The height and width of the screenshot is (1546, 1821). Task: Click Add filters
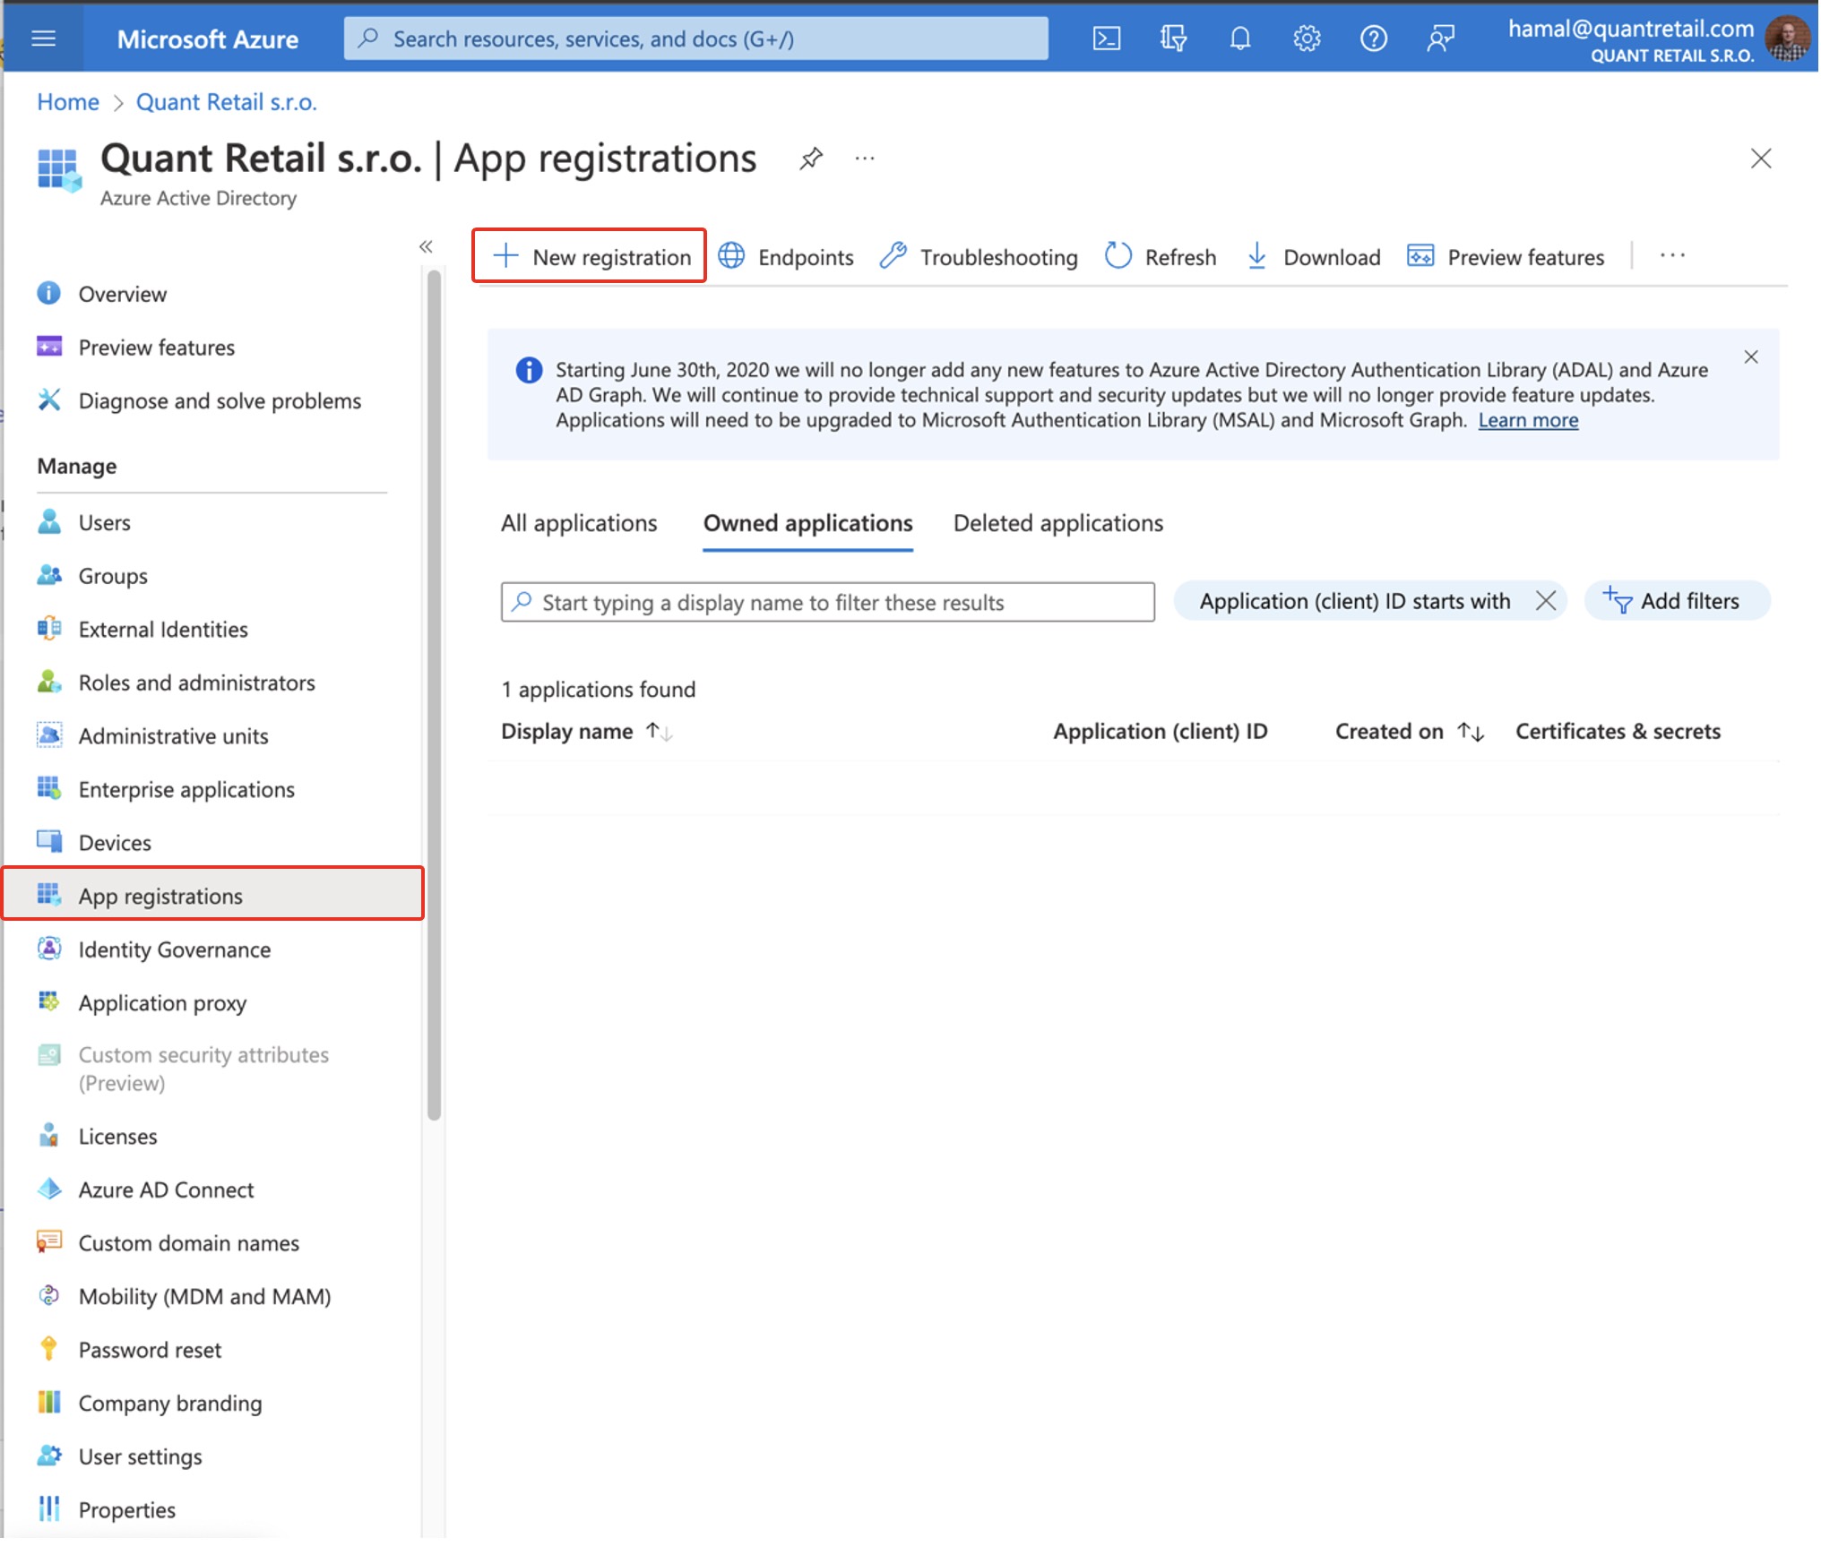click(1679, 601)
